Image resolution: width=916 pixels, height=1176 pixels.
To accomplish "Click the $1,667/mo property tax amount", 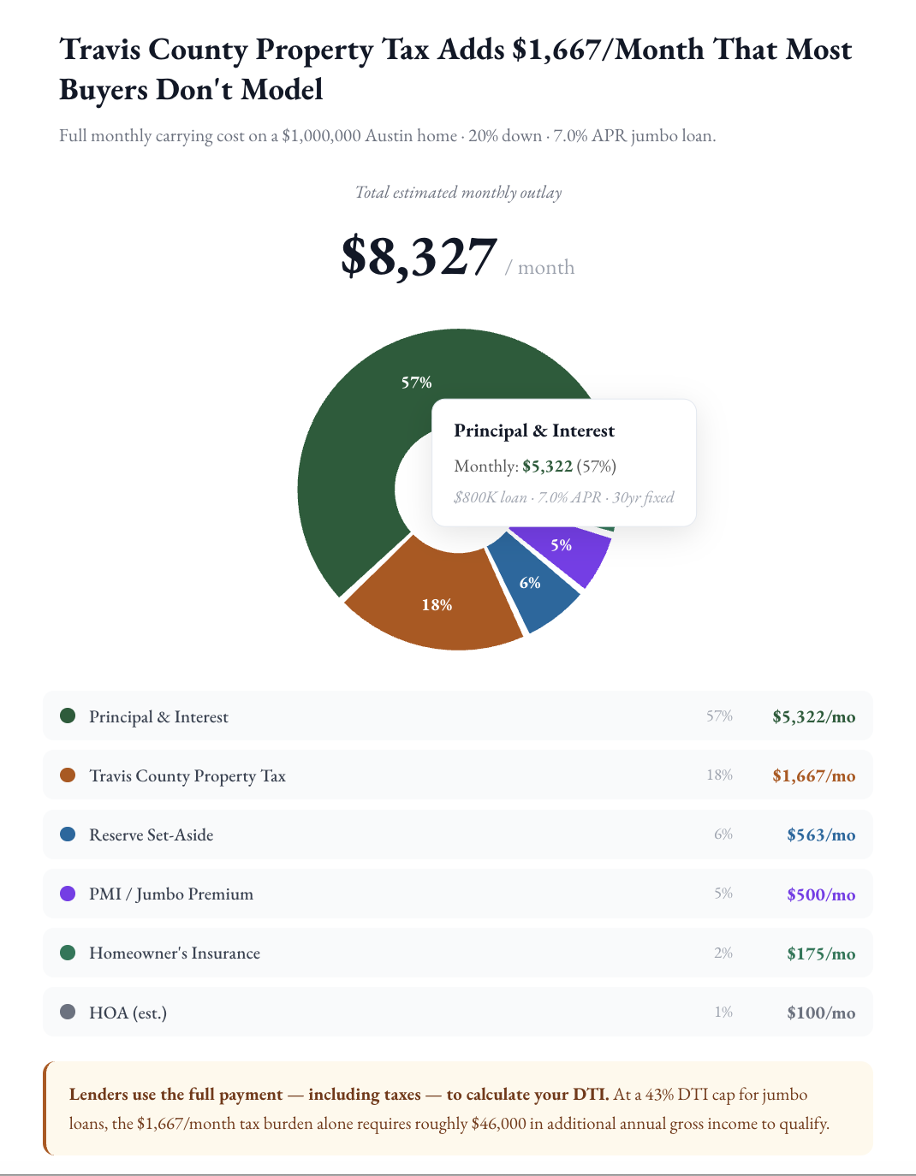I will coord(813,775).
